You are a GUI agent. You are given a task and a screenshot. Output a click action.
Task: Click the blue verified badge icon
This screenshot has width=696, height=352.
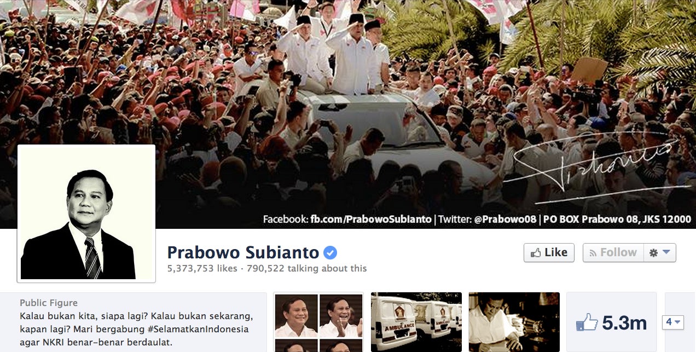point(330,252)
